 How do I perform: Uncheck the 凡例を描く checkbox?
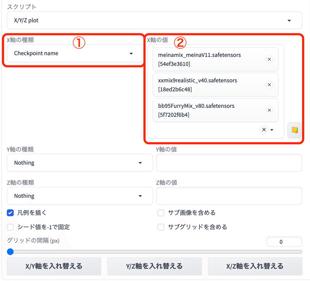click(x=10, y=213)
